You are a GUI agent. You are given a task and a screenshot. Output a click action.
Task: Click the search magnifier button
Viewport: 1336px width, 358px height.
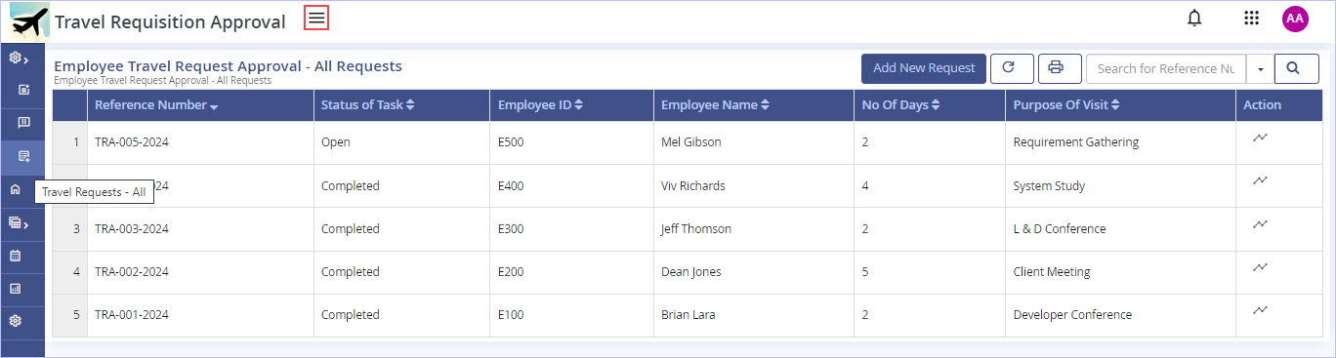1293,68
